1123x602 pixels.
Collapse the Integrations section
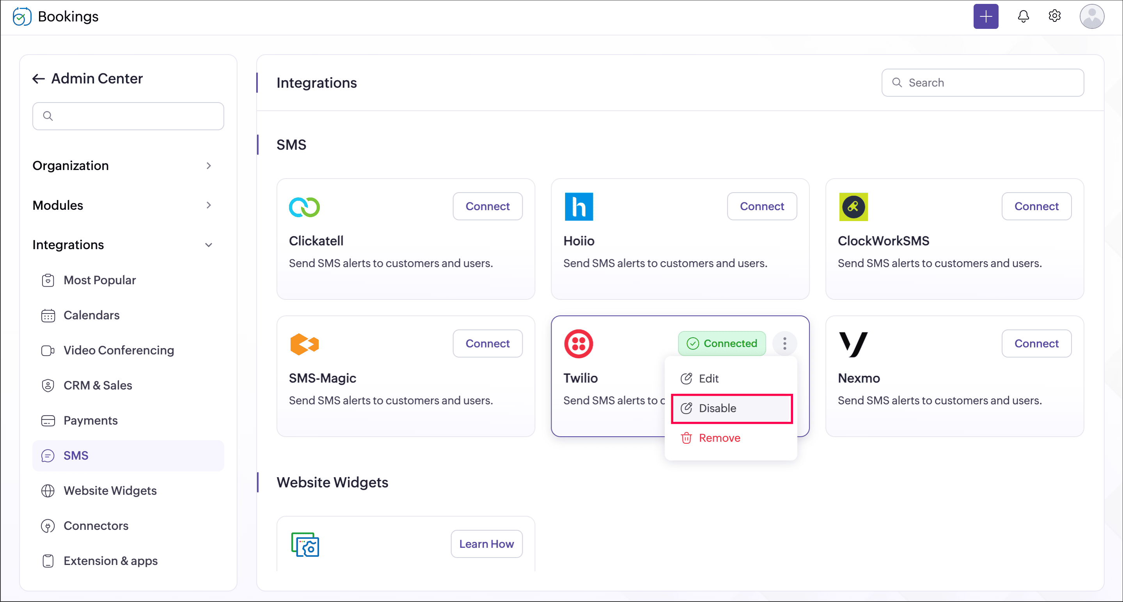[x=209, y=245]
